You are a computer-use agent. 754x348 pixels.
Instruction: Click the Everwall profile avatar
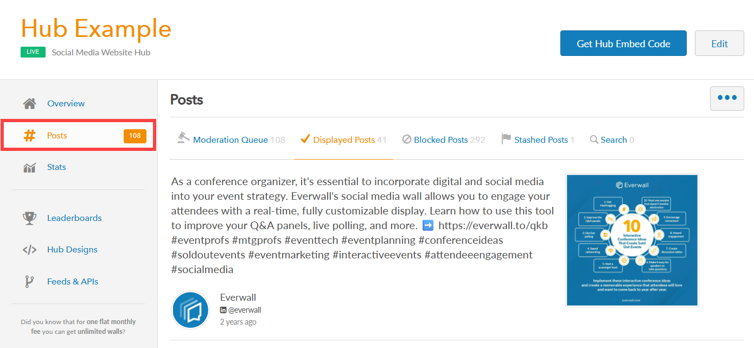[x=190, y=310]
